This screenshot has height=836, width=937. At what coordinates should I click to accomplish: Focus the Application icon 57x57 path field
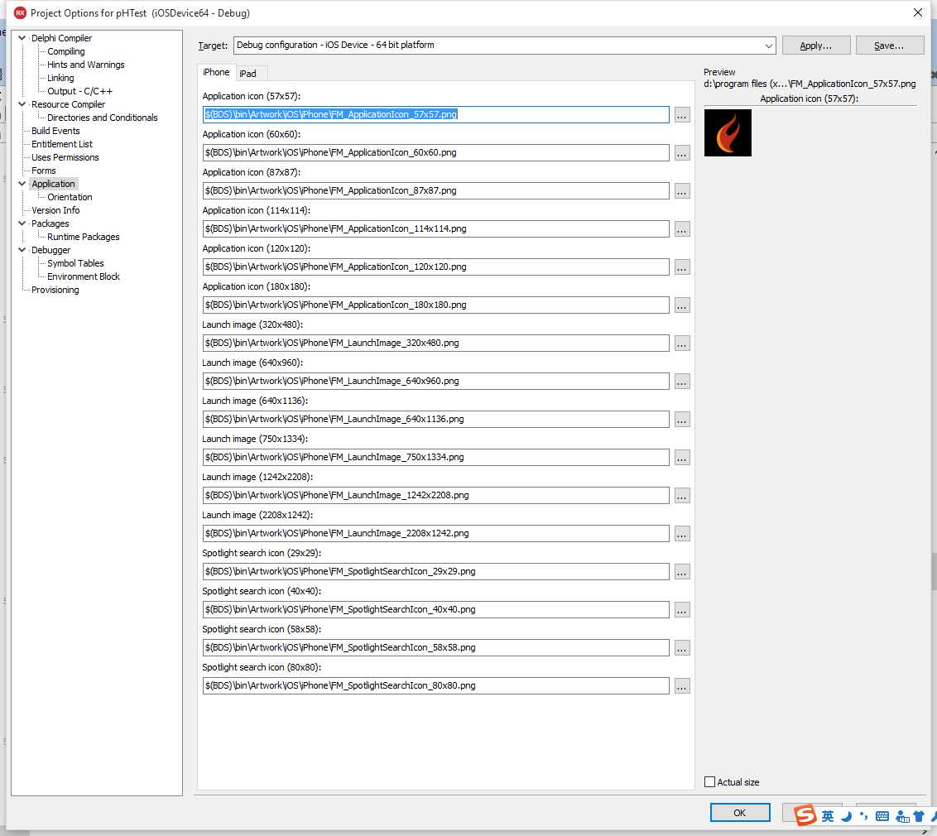click(435, 115)
